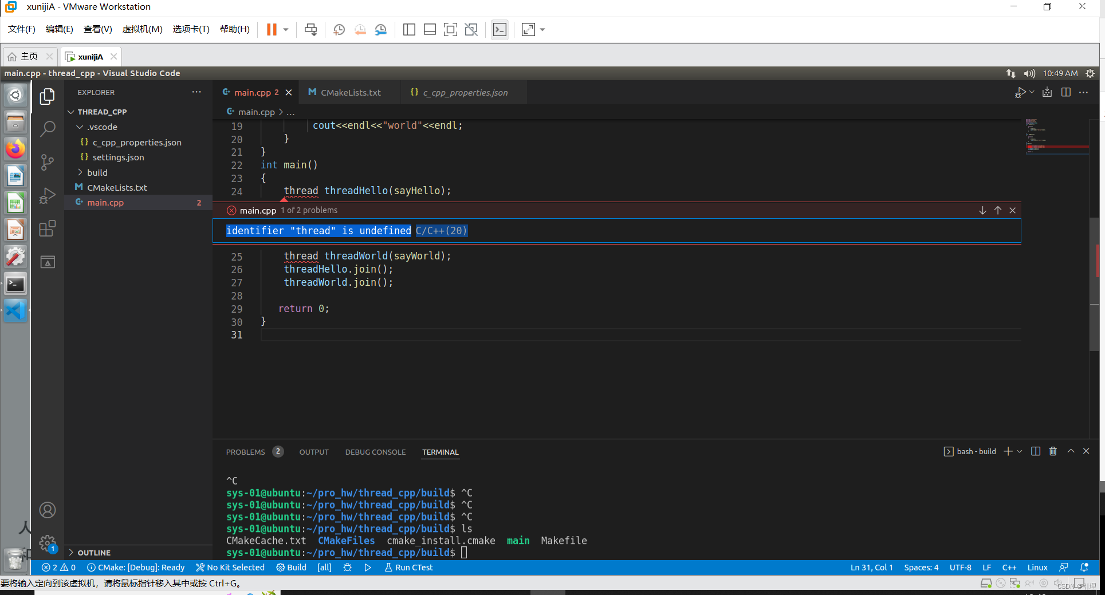This screenshot has height=595, width=1105.
Task: Open the Extensions view
Action: [x=47, y=228]
